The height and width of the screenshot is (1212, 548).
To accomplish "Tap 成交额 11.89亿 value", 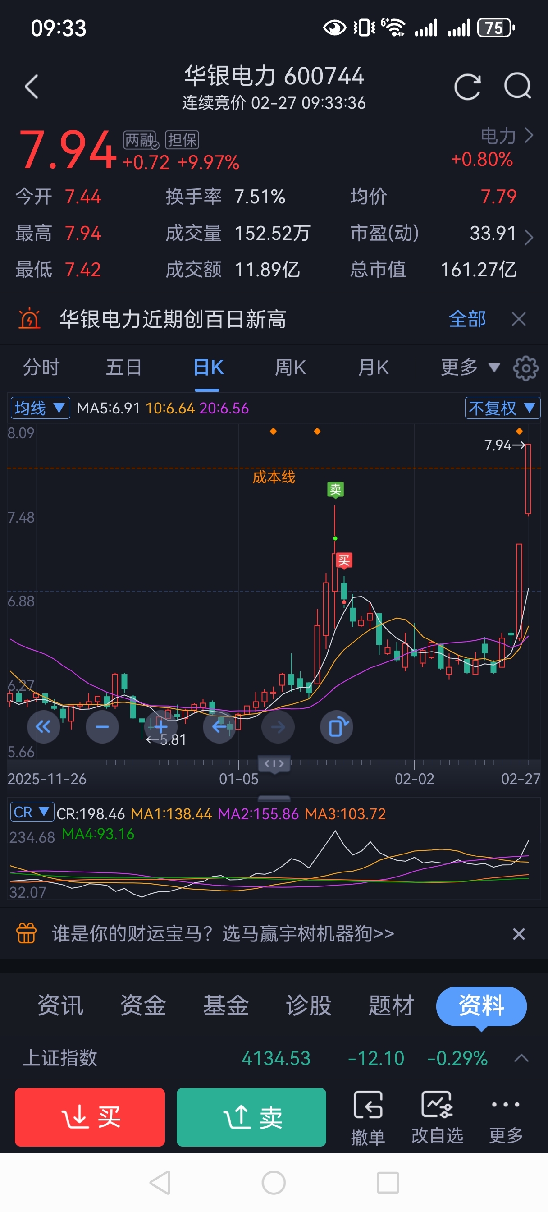I will [267, 270].
